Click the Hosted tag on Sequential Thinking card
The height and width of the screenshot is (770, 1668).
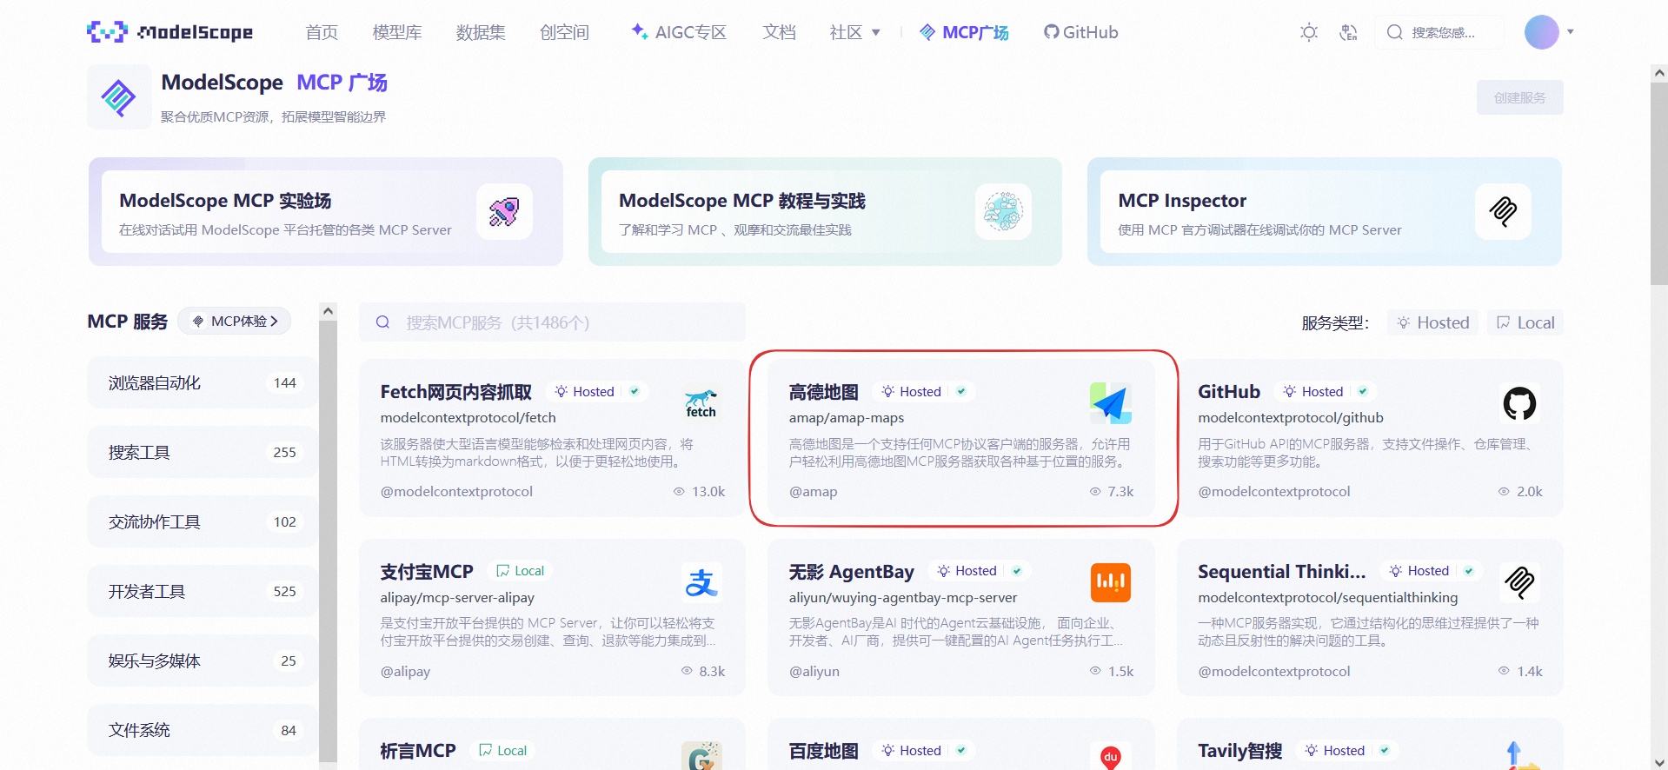click(x=1419, y=571)
